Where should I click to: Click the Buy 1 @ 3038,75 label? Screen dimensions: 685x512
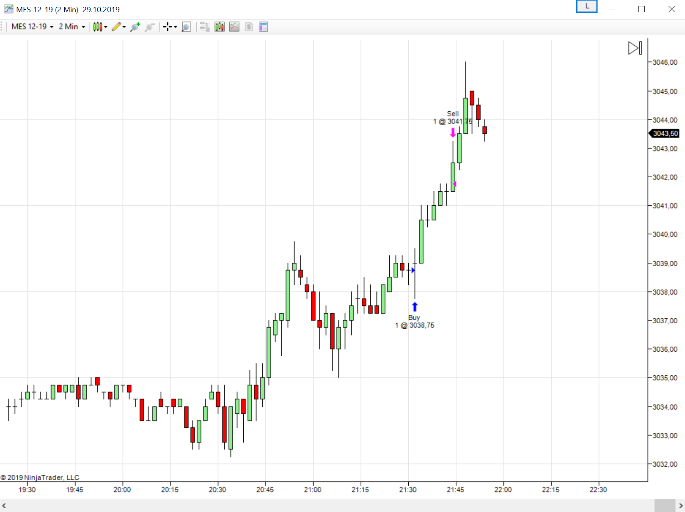[415, 322]
